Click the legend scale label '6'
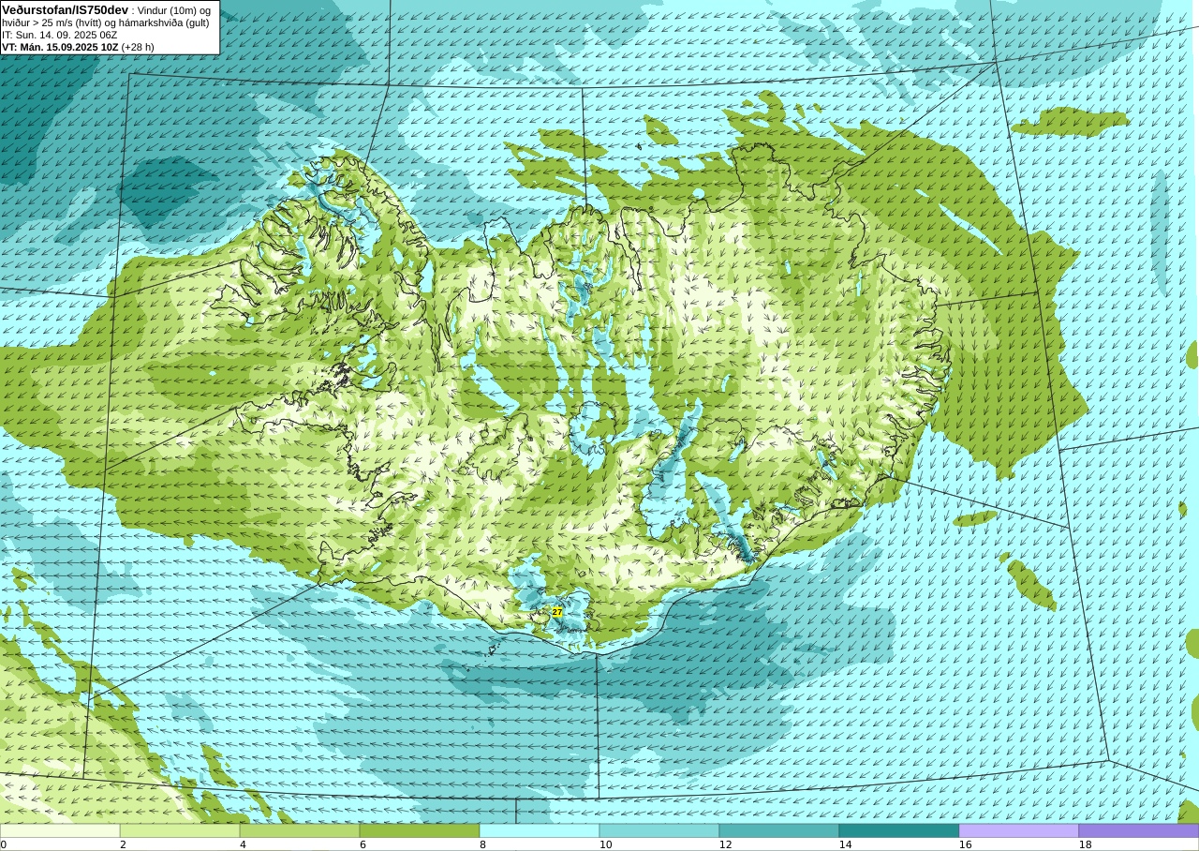1199x851 pixels. [x=363, y=844]
